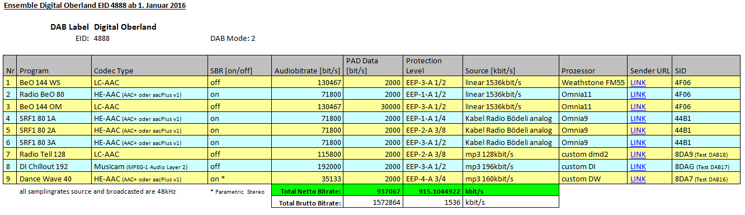Open the LINK for Dance Wave 40
The width and height of the screenshot is (745, 215).
point(638,178)
